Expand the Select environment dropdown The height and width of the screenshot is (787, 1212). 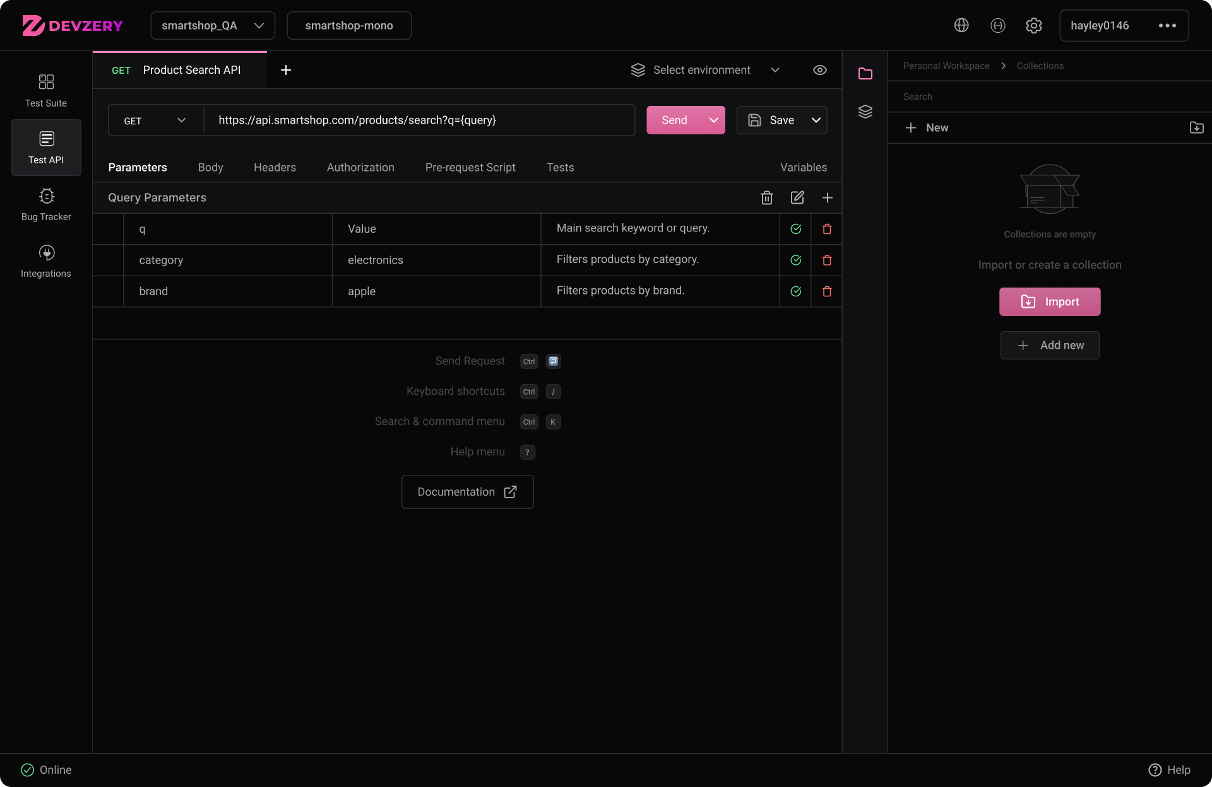coord(705,70)
